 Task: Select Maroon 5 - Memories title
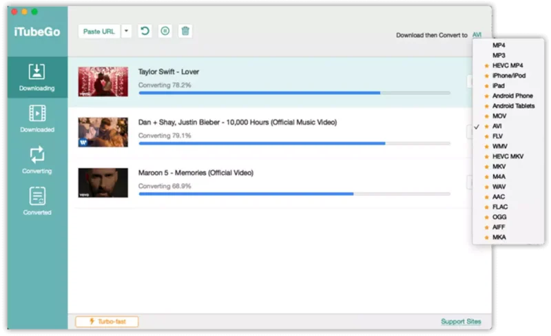[x=196, y=173]
